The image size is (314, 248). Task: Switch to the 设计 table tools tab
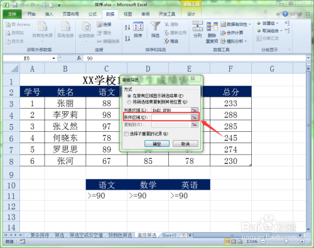click(x=191, y=14)
